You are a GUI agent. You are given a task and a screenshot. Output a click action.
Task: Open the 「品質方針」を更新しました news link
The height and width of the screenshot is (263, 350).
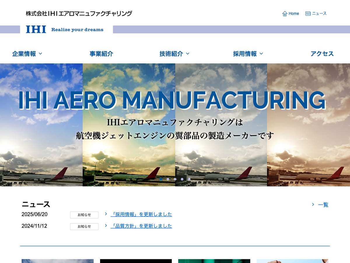tap(141, 226)
